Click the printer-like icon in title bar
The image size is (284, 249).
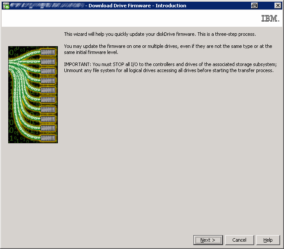(254, 6)
